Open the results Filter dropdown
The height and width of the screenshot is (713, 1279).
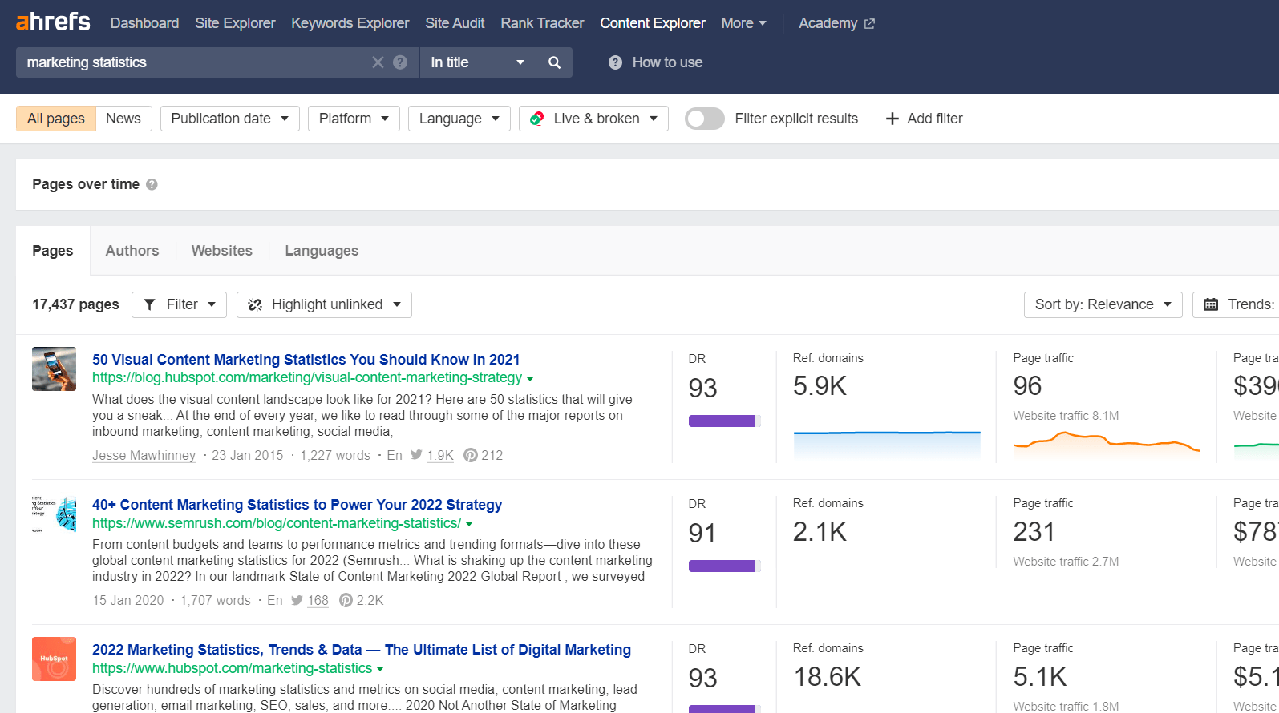coord(179,304)
